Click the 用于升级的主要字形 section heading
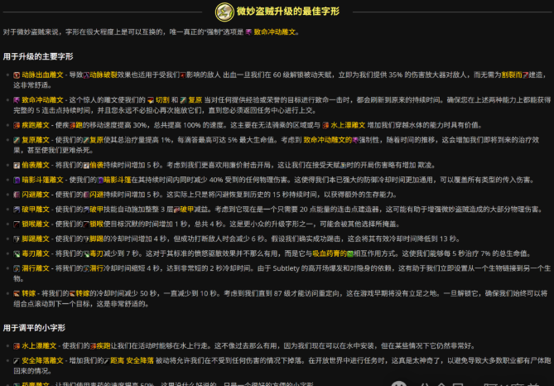 click(x=38, y=56)
